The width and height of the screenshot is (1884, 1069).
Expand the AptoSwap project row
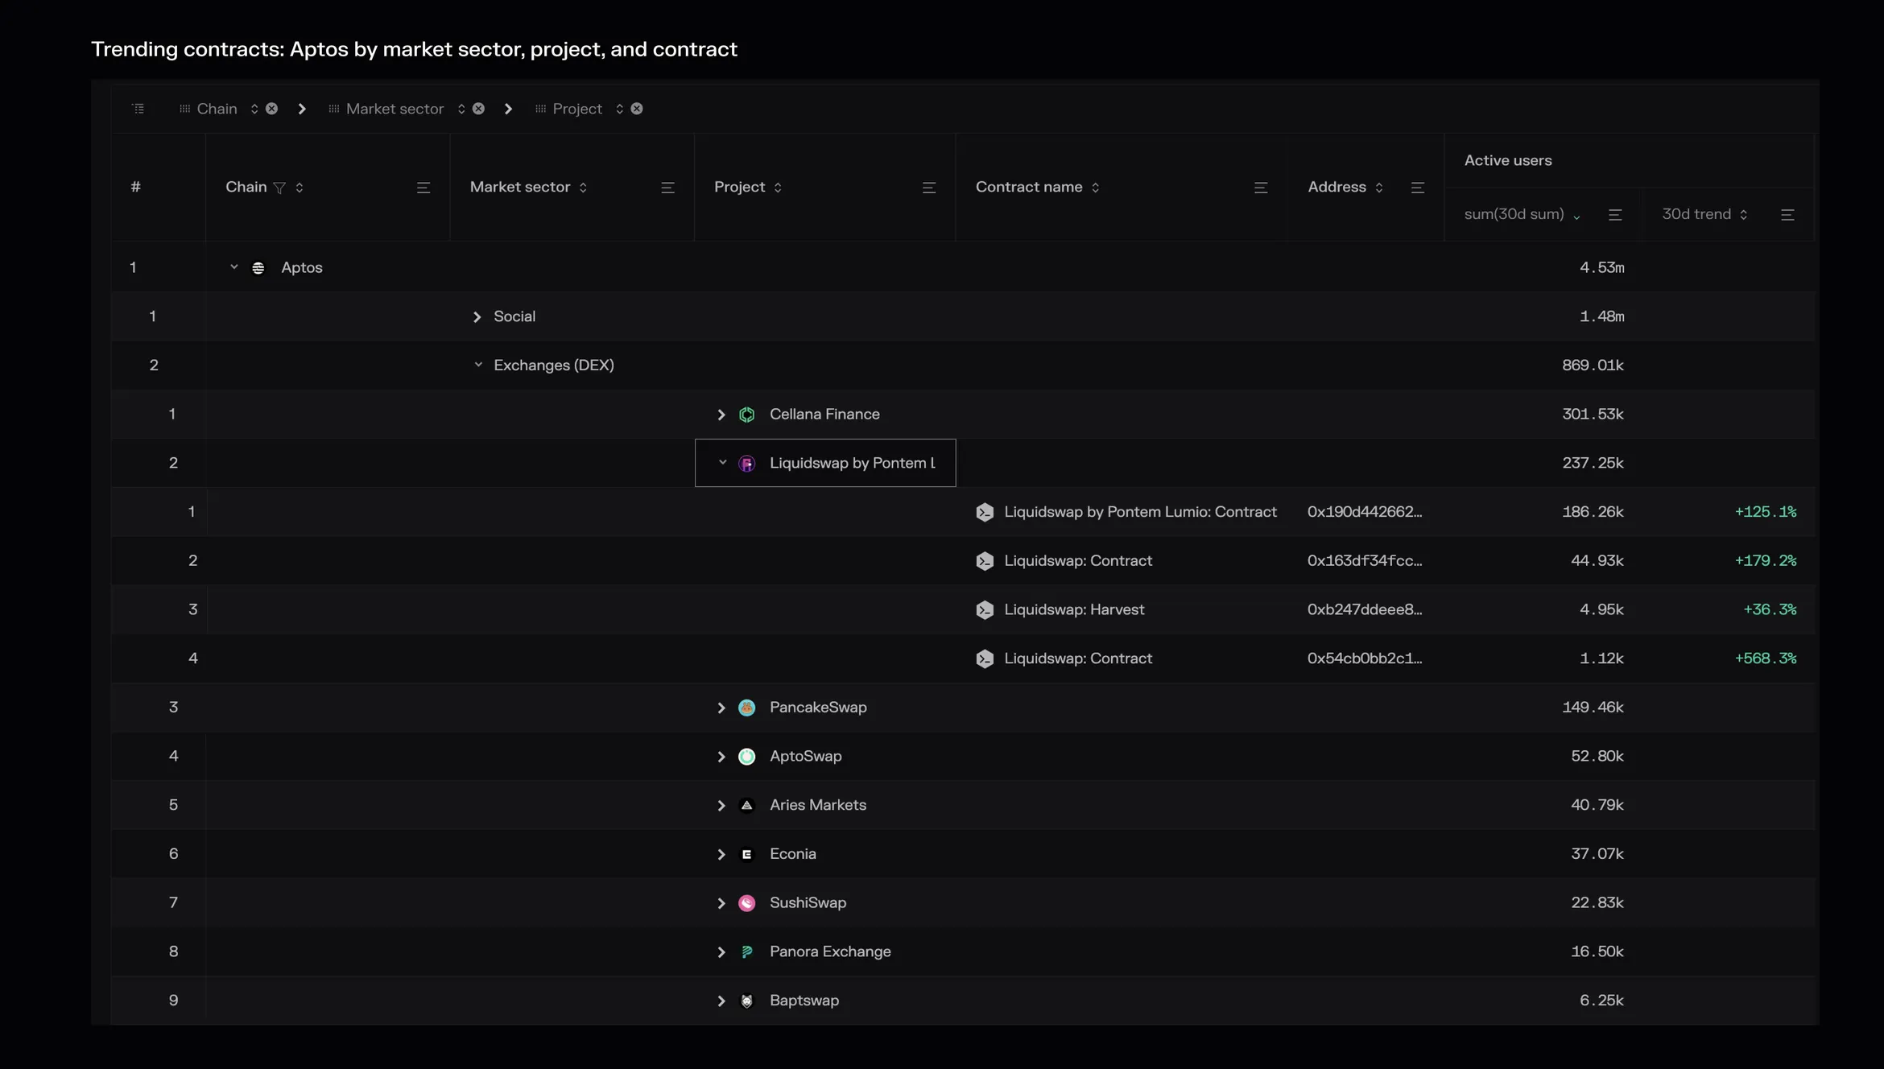721,757
